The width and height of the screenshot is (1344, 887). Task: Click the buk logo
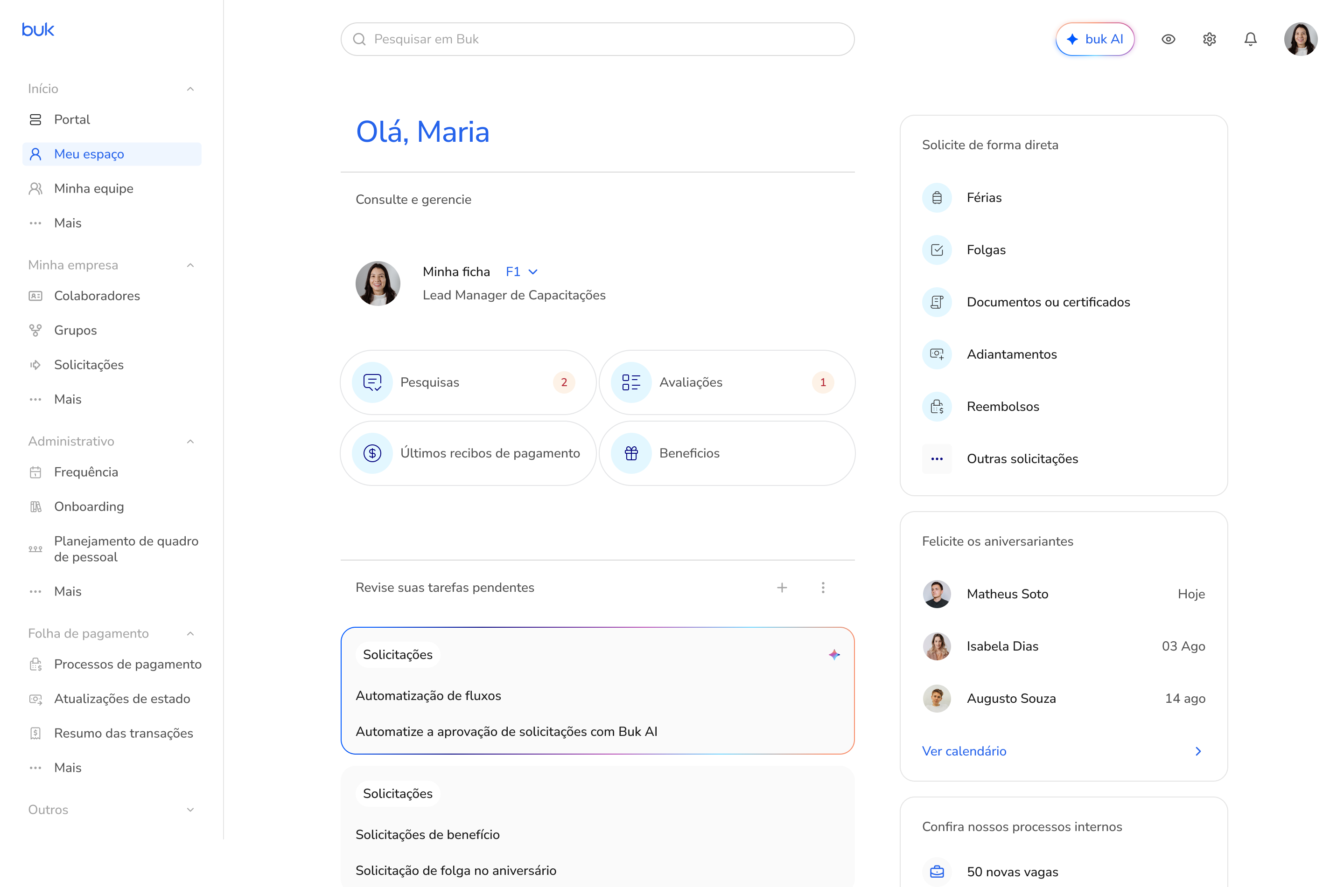(x=38, y=29)
